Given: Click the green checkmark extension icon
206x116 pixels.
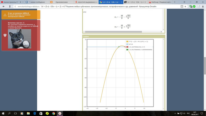Looking at the screenshot, I should 194,6.
